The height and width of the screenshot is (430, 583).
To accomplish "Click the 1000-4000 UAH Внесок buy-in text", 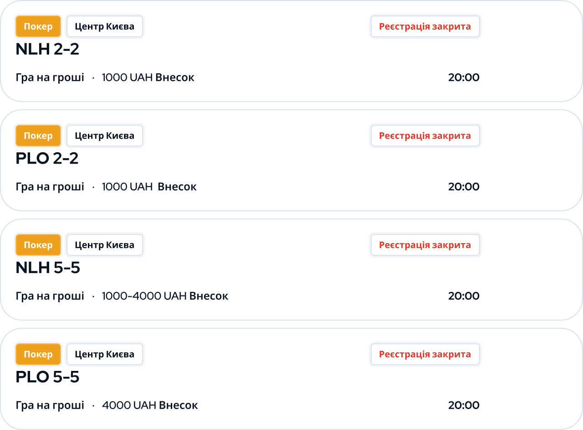I will (x=165, y=296).
